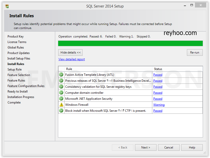The image size is (210, 158).
Task: Open Passed status for Computer domain controller
Action: pos(158,93)
